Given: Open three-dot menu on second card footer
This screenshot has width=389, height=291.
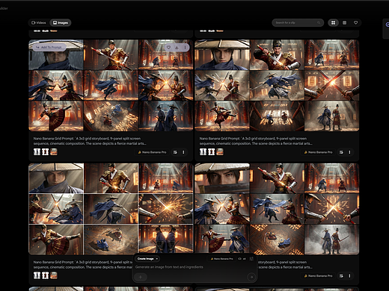Looking at the screenshot, I should tap(349, 152).
